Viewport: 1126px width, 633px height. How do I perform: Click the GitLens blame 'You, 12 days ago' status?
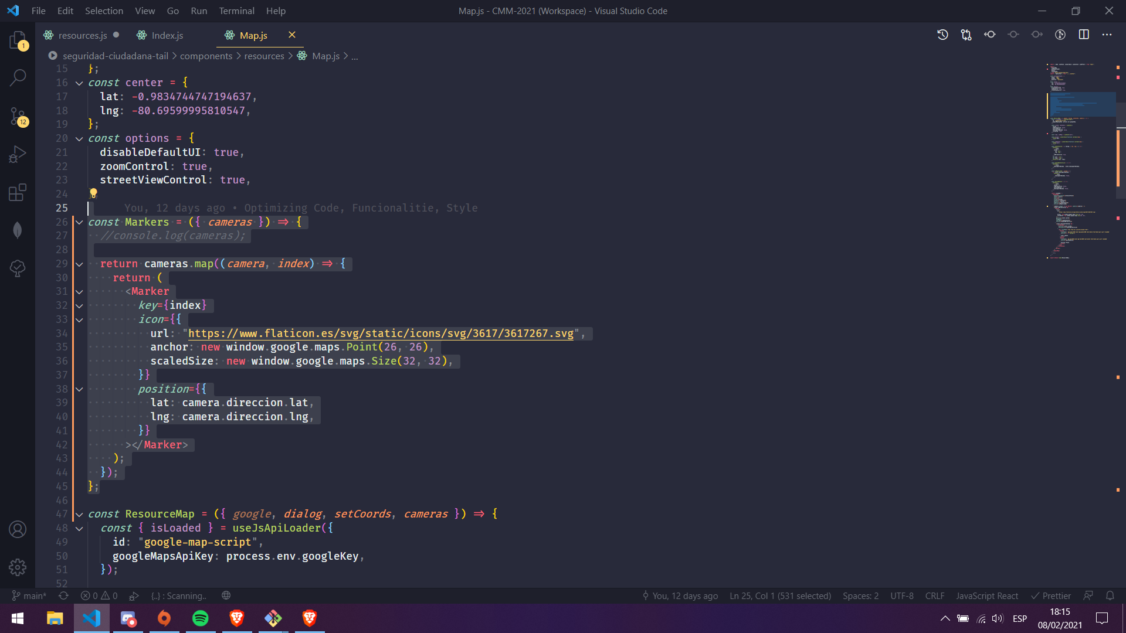click(x=680, y=595)
